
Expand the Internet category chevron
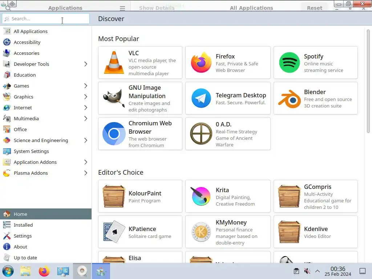pos(86,108)
